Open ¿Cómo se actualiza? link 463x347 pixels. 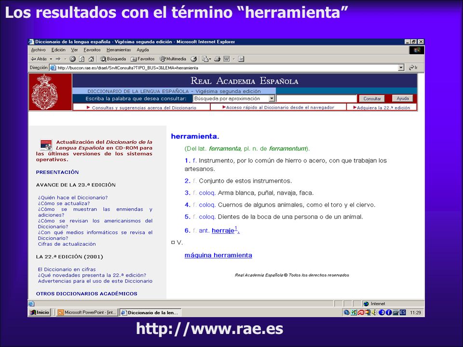(x=64, y=203)
